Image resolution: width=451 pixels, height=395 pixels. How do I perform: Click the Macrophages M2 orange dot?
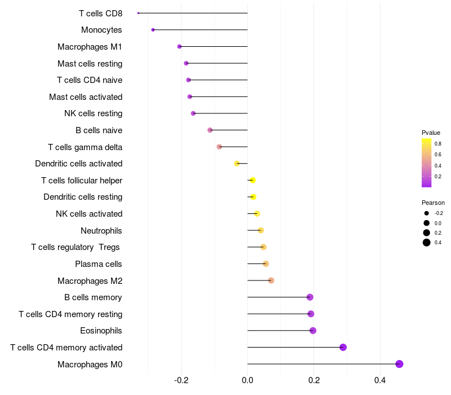point(271,280)
